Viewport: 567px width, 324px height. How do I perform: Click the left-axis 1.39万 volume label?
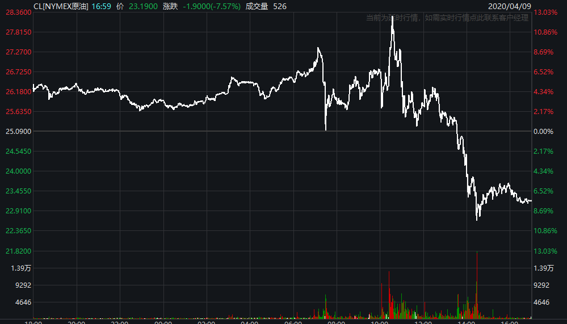[21, 268]
